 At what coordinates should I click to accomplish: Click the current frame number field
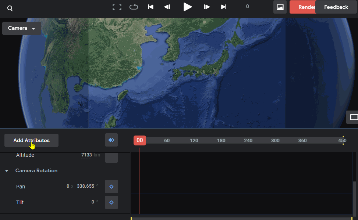[247, 7]
